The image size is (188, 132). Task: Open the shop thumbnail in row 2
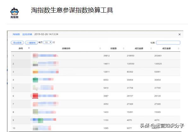coord(35,64)
